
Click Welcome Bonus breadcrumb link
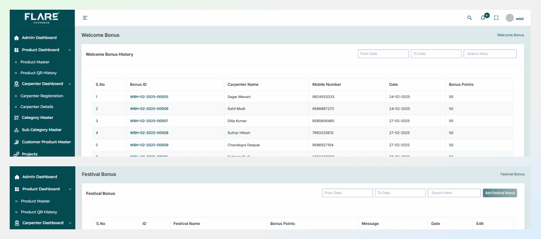510,35
